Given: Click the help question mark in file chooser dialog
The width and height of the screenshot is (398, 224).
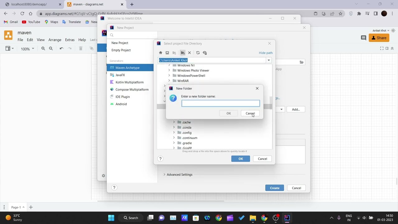Looking at the screenshot, I should pos(160,159).
